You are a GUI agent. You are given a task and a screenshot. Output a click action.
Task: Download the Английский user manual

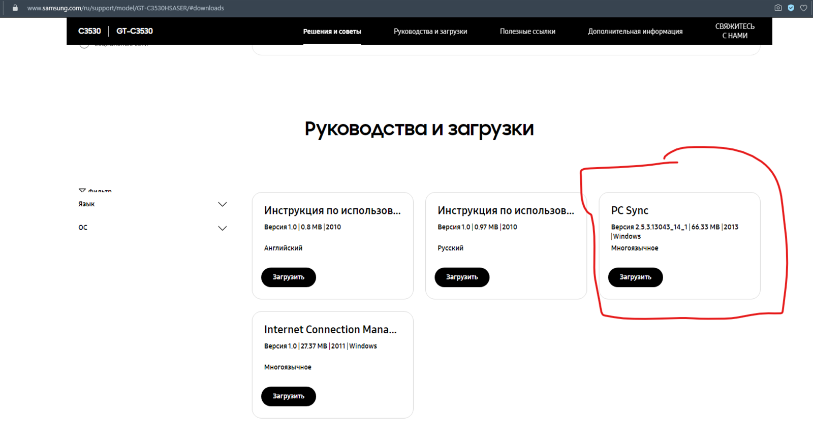[x=289, y=277]
